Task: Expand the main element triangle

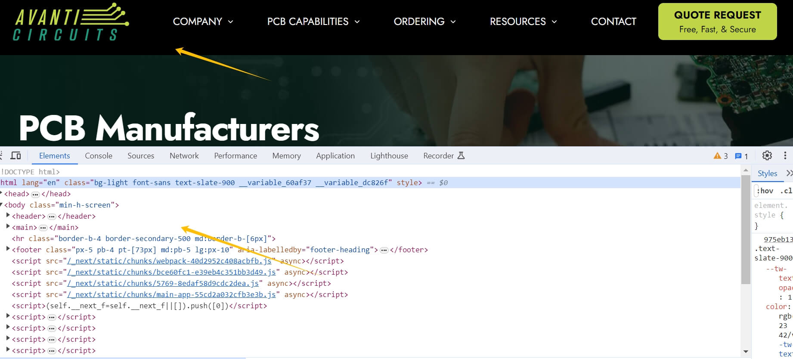Action: point(8,226)
